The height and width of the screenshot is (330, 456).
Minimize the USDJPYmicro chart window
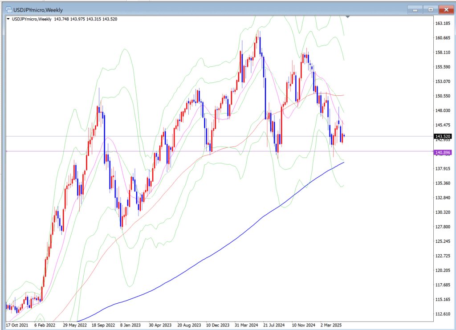pyautogui.click(x=415, y=10)
